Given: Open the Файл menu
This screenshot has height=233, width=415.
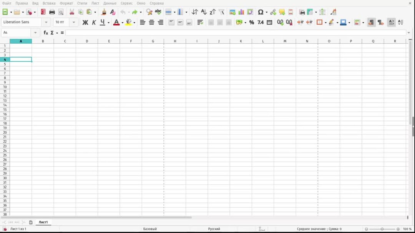Looking at the screenshot, I should click(7, 3).
